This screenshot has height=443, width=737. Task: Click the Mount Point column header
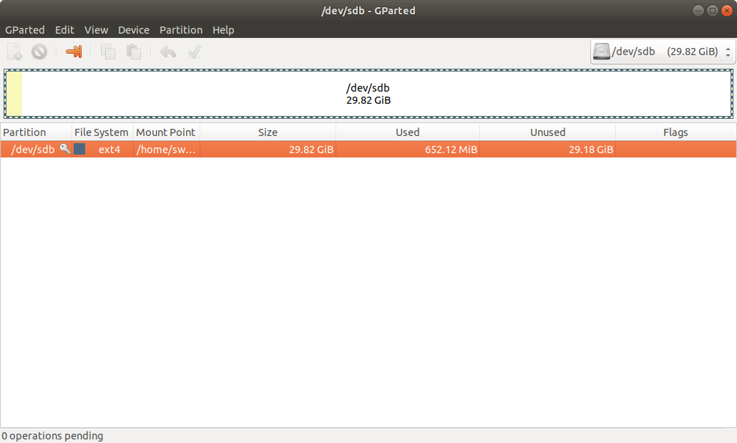(x=167, y=132)
